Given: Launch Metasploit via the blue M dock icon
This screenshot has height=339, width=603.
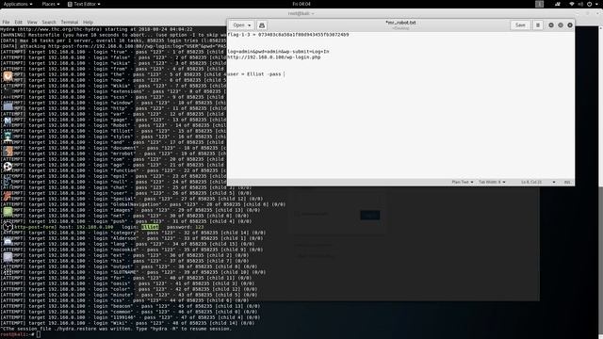Looking at the screenshot, I should [x=8, y=121].
